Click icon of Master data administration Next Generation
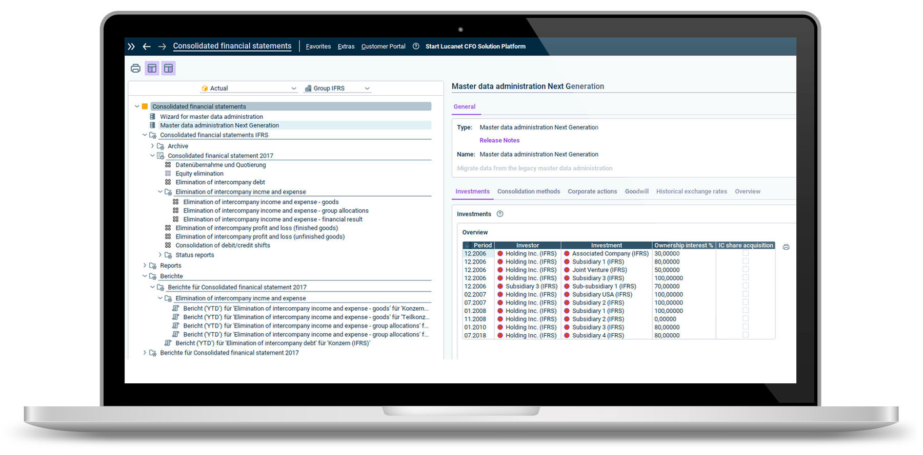The height and width of the screenshot is (455, 923). click(x=152, y=125)
